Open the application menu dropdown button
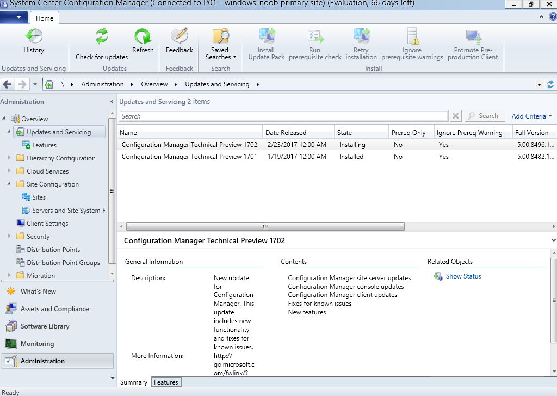557x396 pixels. pos(14,17)
